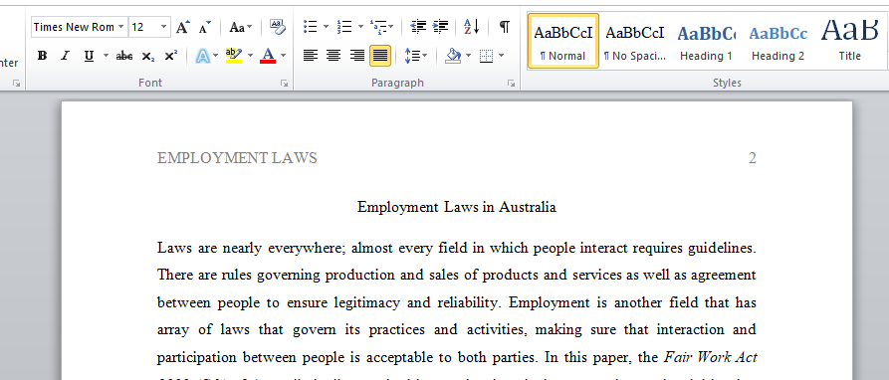Open the font name dropdown

point(120,27)
